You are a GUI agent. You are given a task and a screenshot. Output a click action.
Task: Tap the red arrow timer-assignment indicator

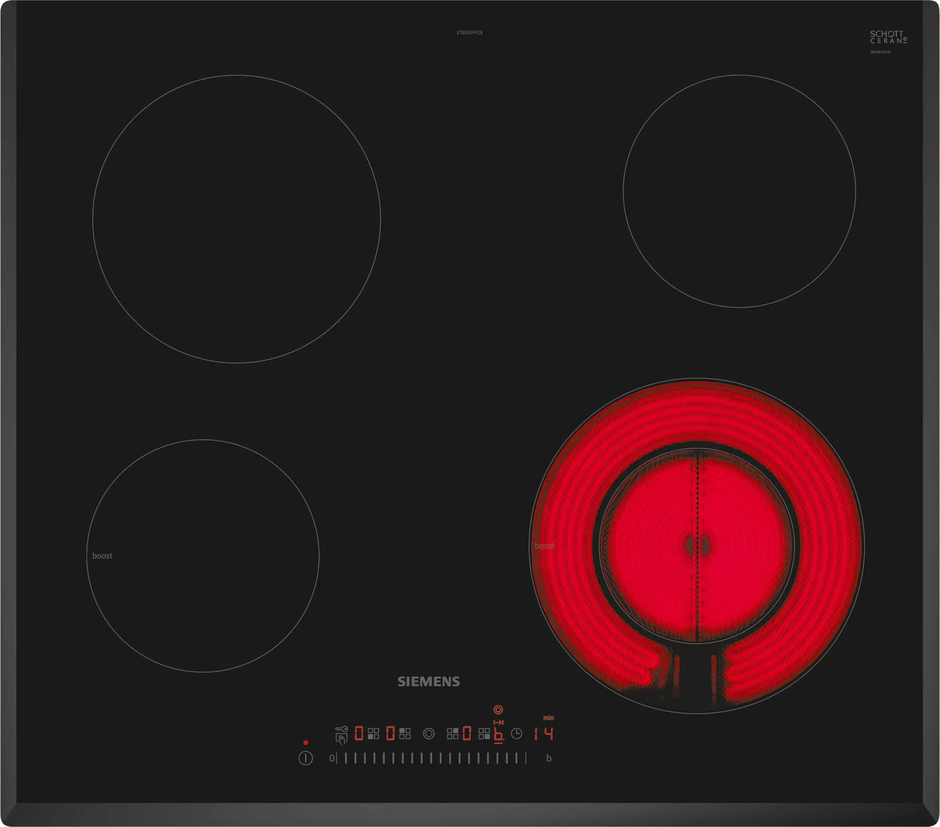tap(498, 723)
